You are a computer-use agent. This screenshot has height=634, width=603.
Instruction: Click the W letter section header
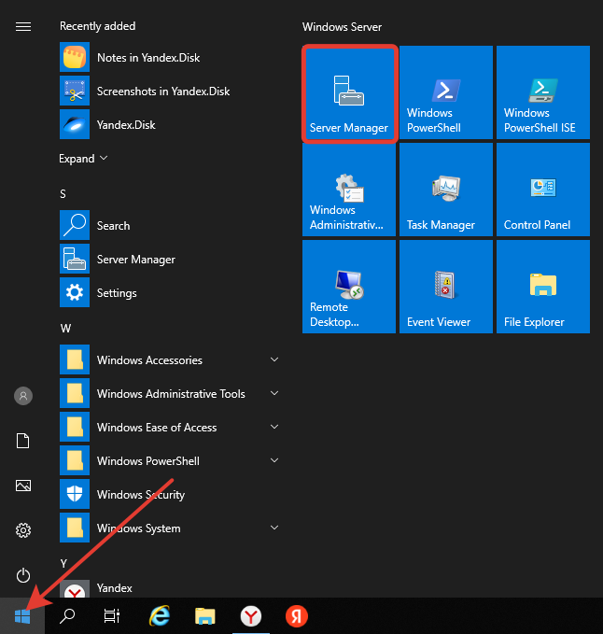(x=65, y=329)
